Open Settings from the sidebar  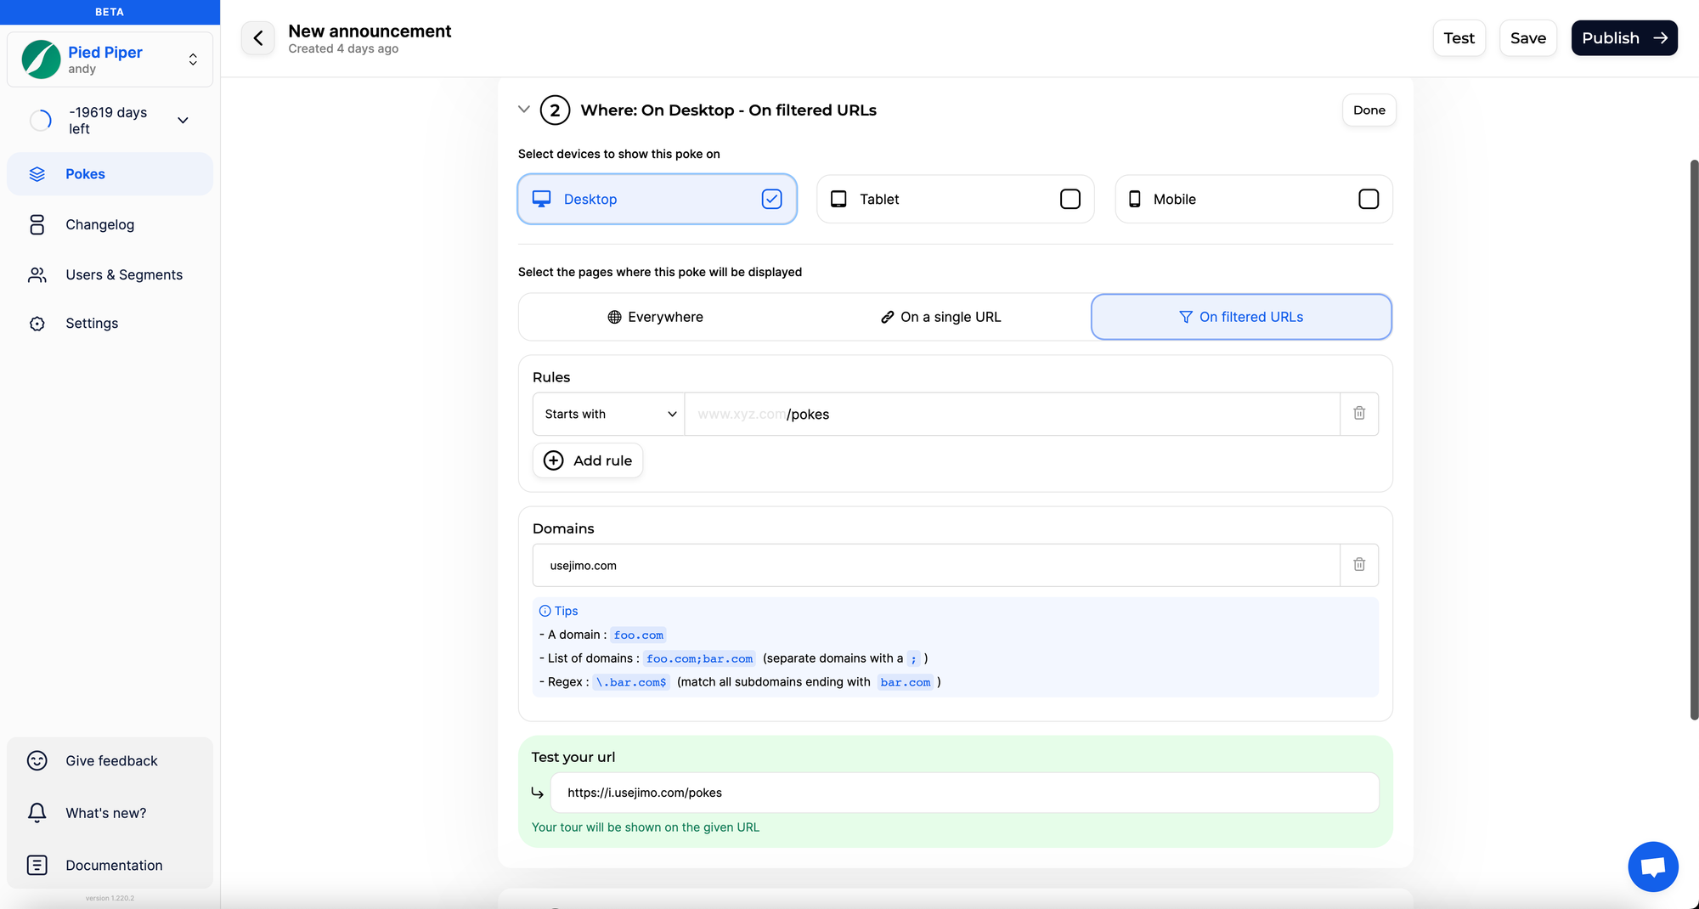pos(92,324)
